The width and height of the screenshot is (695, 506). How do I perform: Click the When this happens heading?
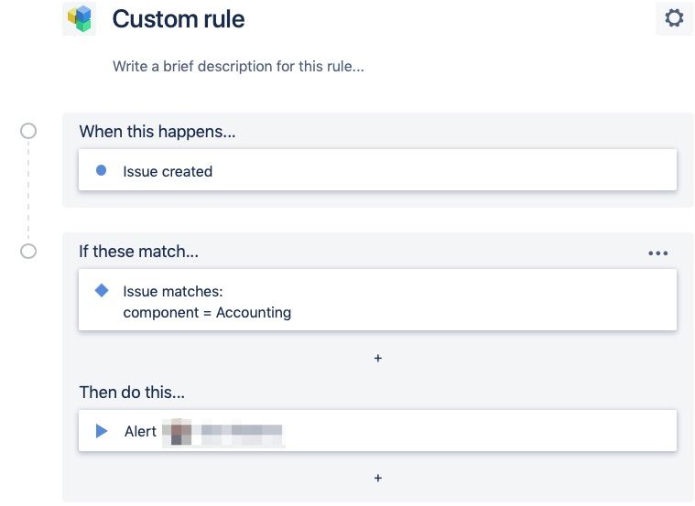click(157, 132)
